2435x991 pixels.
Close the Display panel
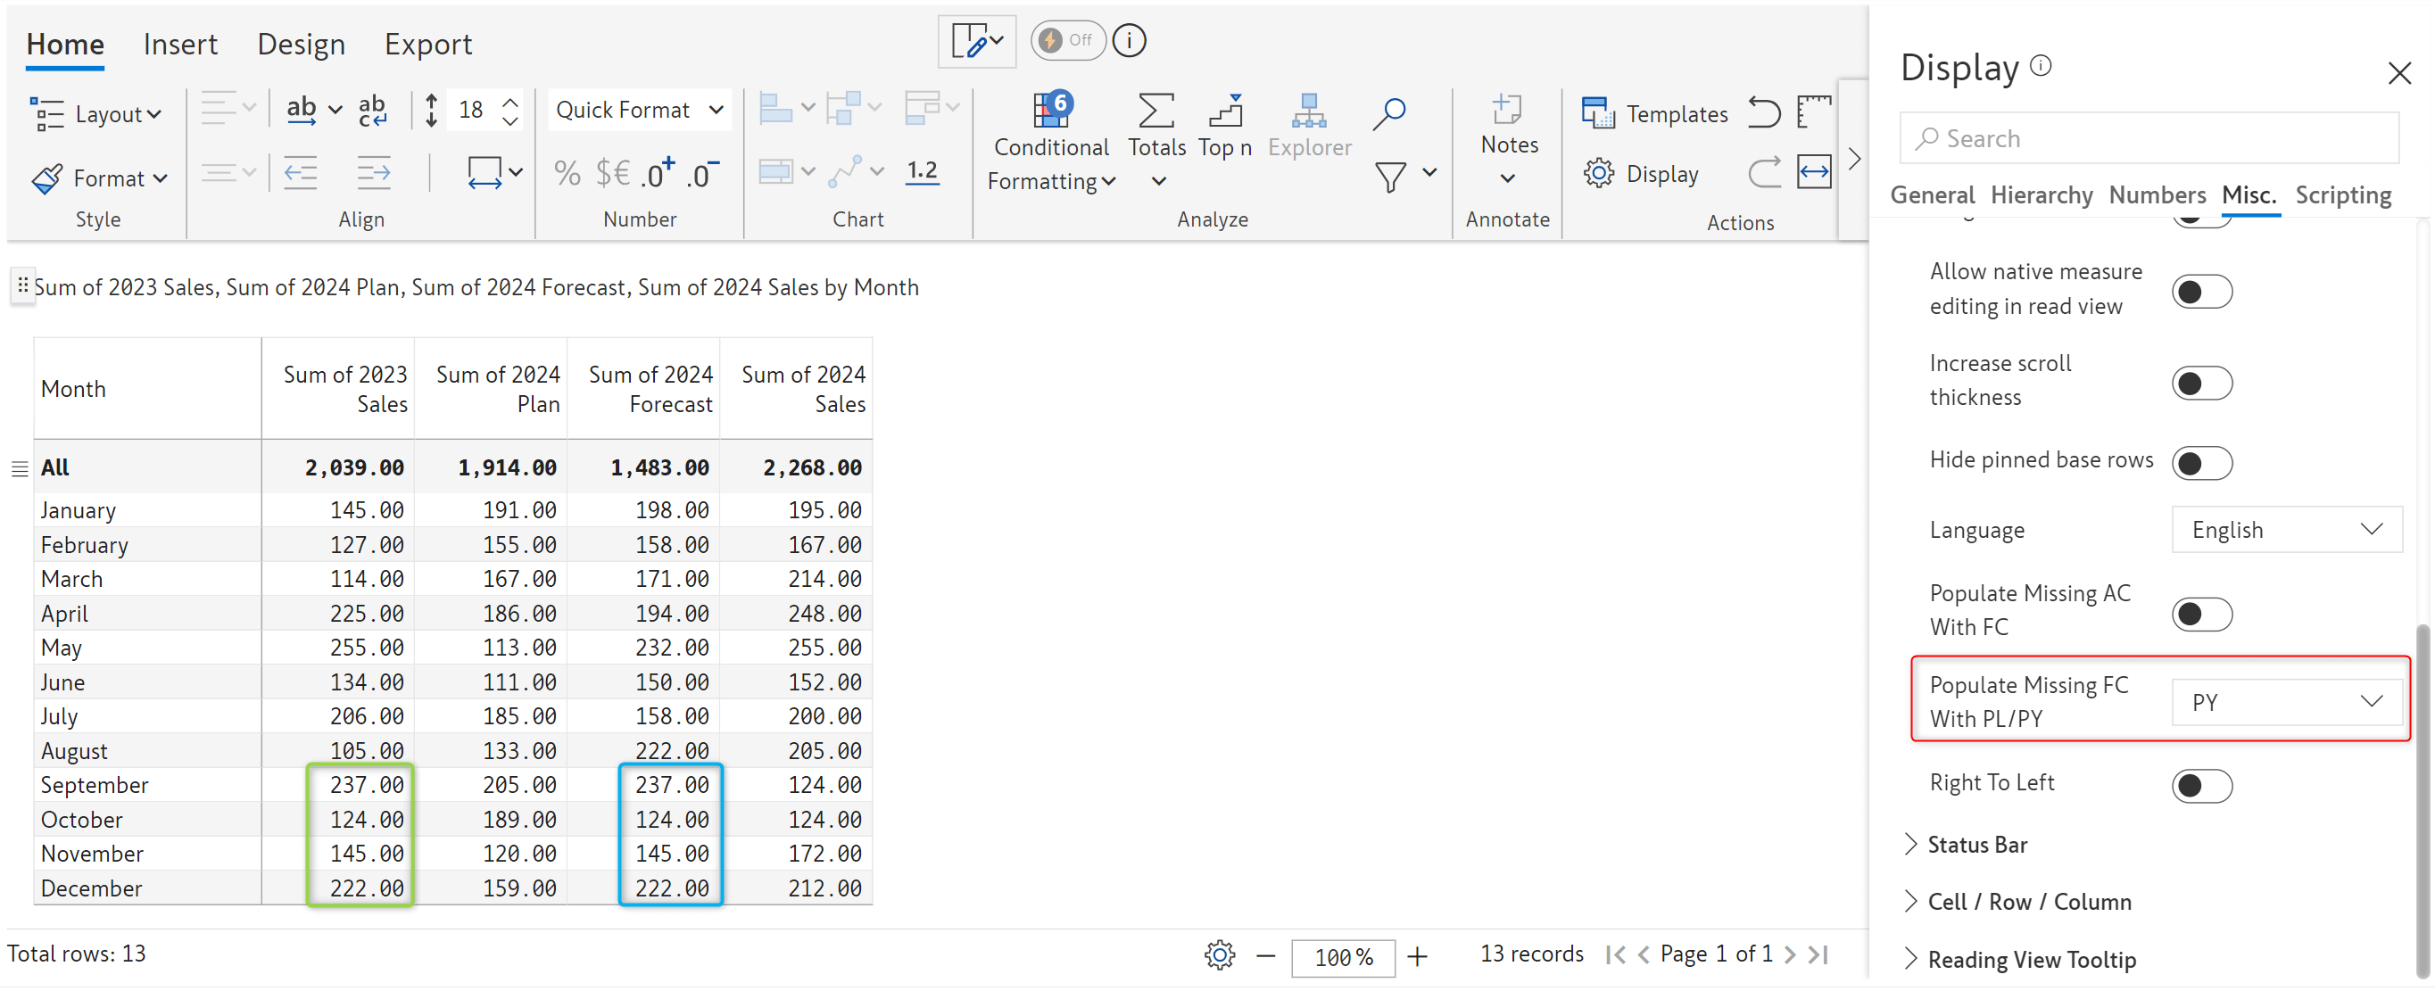click(x=2398, y=73)
